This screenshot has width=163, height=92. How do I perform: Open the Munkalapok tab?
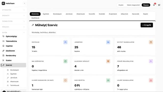point(57,14)
